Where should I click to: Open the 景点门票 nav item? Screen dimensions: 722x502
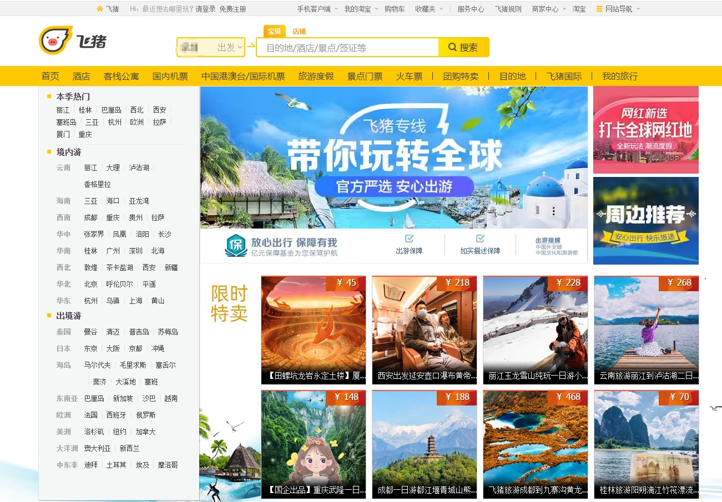pyautogui.click(x=365, y=77)
